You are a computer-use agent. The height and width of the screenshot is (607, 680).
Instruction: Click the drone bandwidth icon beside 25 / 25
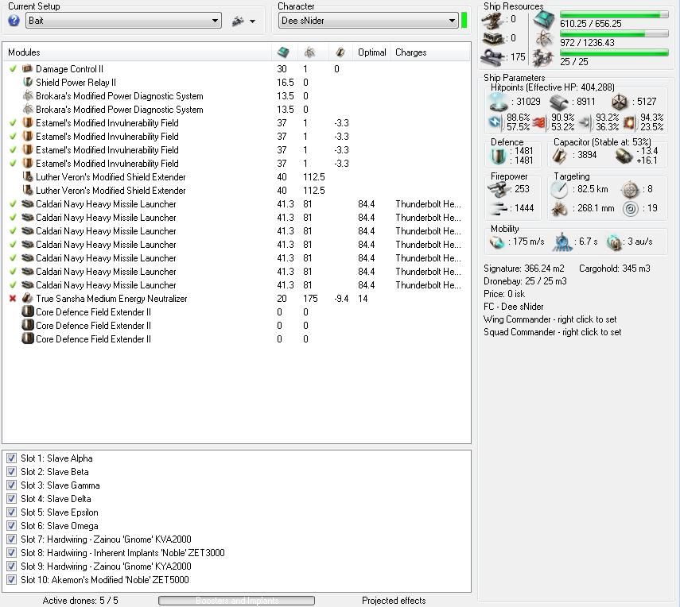coord(543,59)
